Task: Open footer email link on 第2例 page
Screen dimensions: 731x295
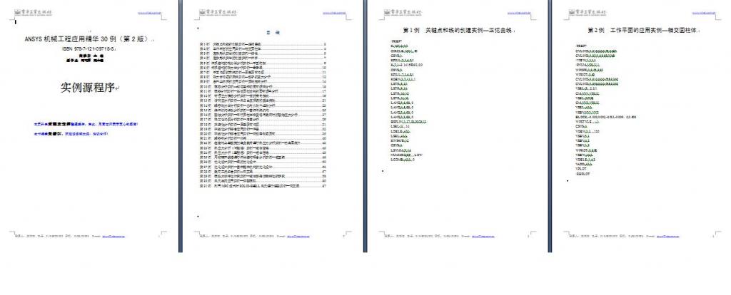Action: (667, 237)
